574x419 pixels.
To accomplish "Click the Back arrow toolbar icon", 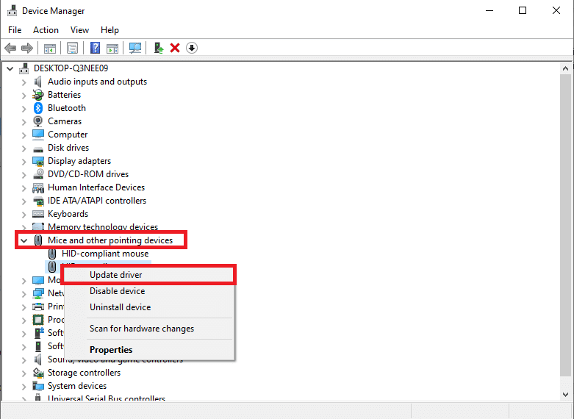I will click(x=10, y=48).
